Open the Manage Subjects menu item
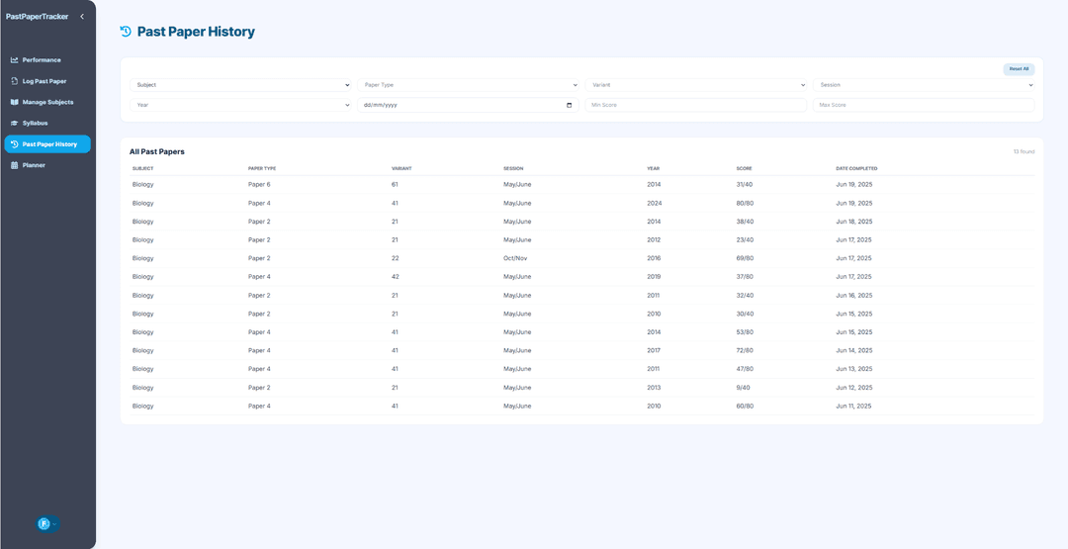The width and height of the screenshot is (1068, 549). (47, 102)
